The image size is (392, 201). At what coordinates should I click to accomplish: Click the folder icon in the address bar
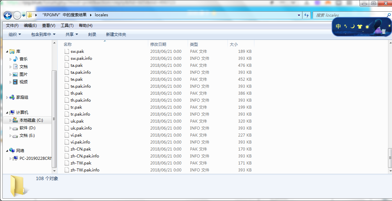click(30, 15)
